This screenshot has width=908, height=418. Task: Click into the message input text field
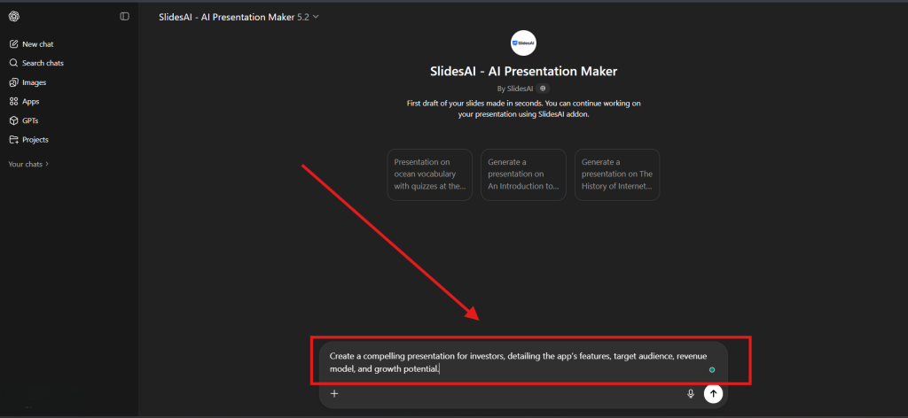518,362
